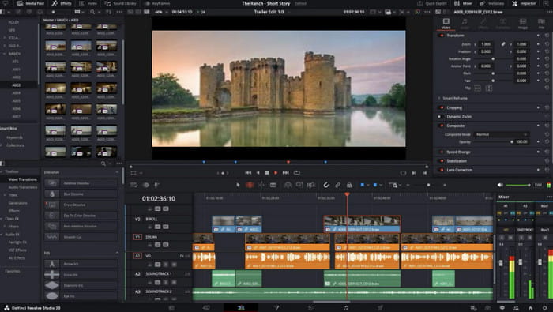Search the media pool magnifier icon
553x312 pixels.
(x=92, y=12)
